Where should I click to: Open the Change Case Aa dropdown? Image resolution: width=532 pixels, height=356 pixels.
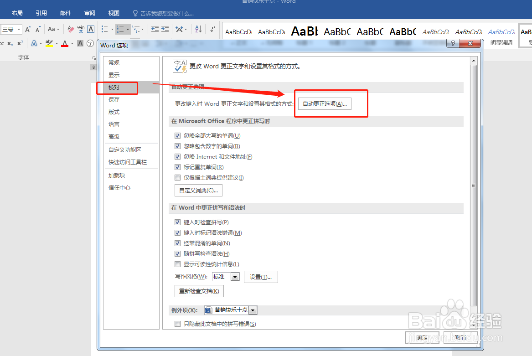(54, 29)
